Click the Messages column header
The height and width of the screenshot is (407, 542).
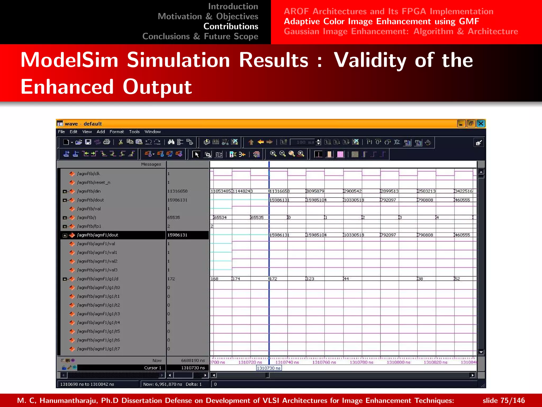pyautogui.click(x=151, y=164)
